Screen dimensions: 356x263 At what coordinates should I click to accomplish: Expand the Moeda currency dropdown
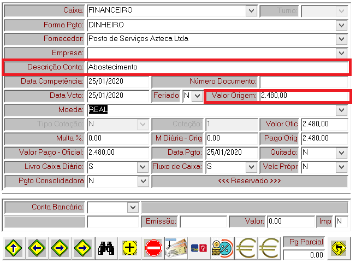tap(341, 110)
